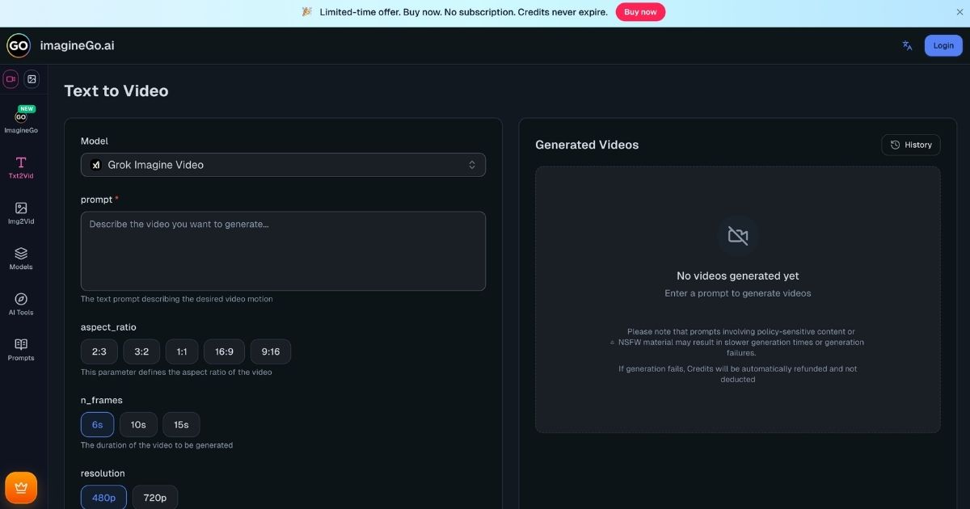The image size is (970, 509).
Task: Click the prompt text area
Action: (x=283, y=251)
